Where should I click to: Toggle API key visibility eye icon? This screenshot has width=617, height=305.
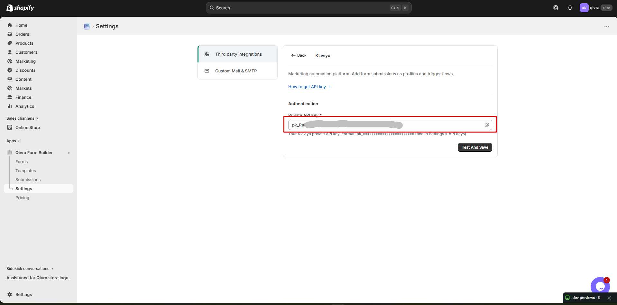(x=487, y=125)
